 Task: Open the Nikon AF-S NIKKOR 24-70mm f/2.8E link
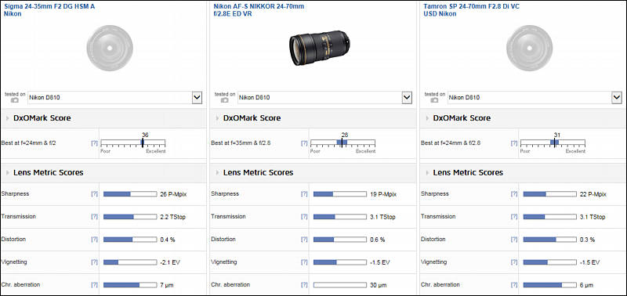tap(259, 10)
